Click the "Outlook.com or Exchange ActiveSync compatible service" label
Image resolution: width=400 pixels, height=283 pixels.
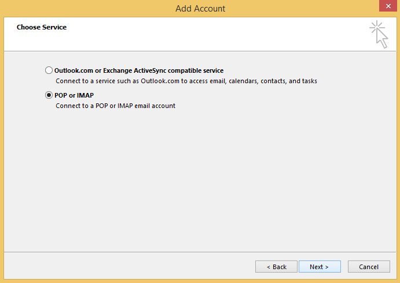pos(138,70)
